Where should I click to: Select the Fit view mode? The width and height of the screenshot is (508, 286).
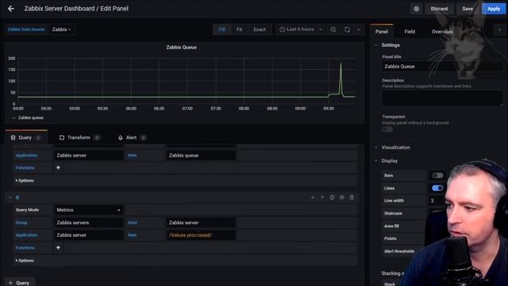[x=239, y=29]
